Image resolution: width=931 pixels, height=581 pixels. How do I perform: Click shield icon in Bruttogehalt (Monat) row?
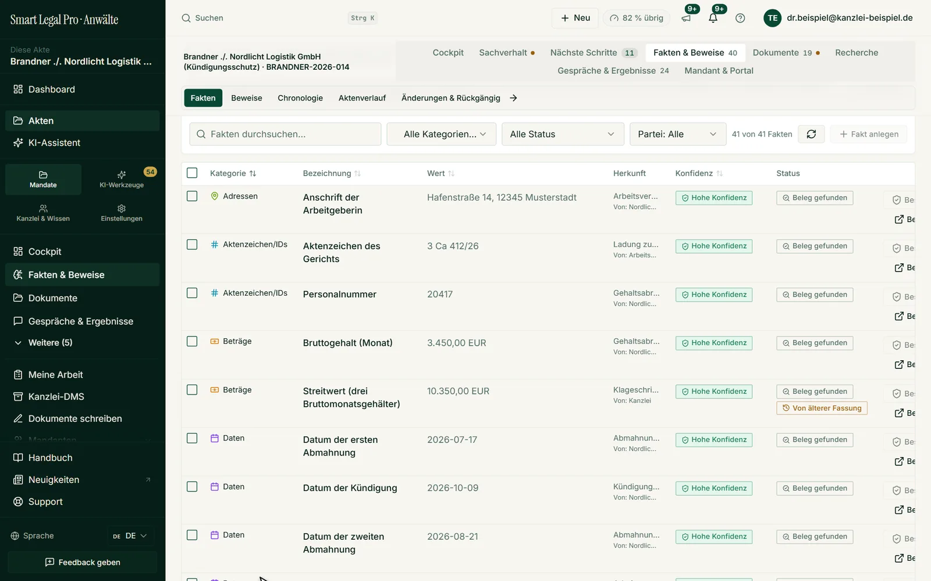897,345
